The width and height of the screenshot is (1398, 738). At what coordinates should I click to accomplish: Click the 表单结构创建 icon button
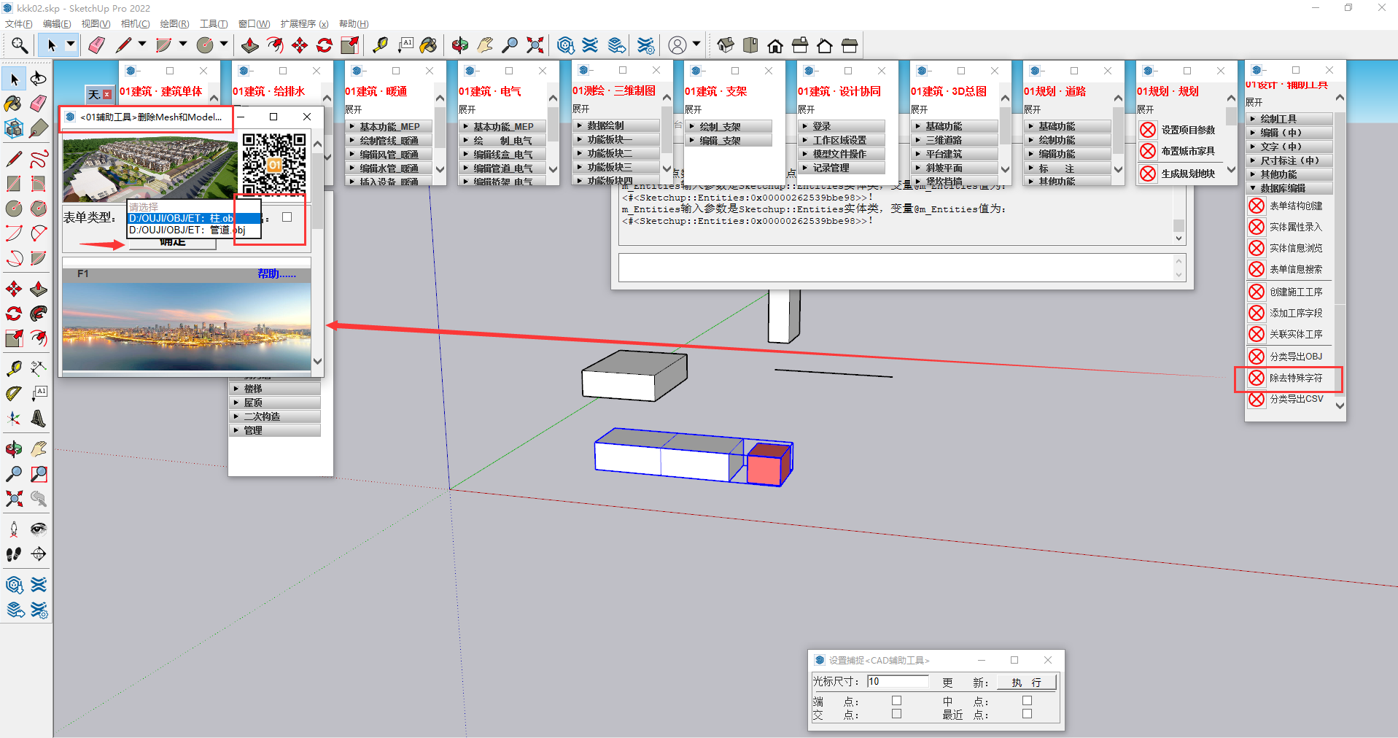(1257, 206)
